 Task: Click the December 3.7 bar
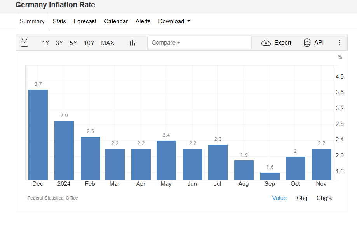pyautogui.click(x=38, y=135)
